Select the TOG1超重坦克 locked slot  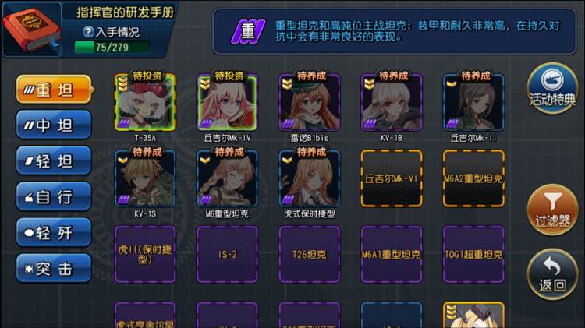pyautogui.click(x=473, y=255)
